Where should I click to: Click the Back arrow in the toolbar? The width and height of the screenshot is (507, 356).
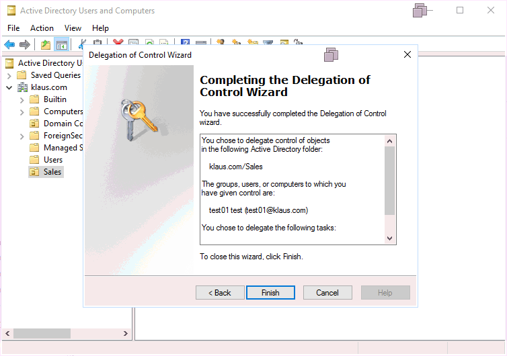9,44
